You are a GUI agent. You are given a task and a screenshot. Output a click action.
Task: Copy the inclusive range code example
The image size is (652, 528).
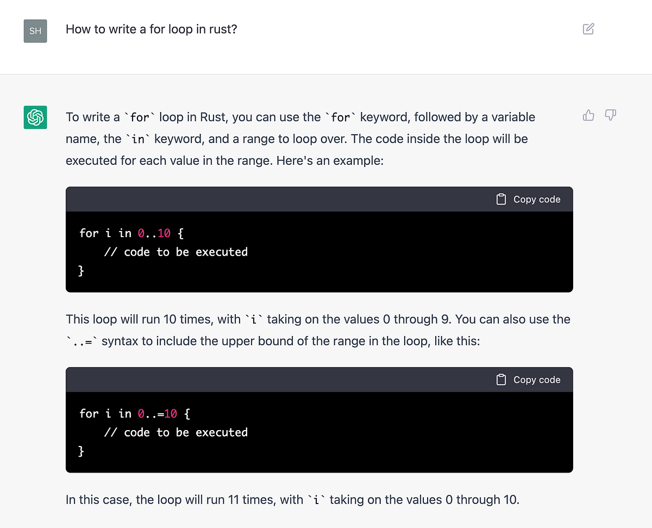click(528, 380)
